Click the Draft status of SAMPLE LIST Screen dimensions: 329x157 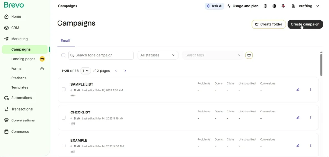tap(77, 90)
